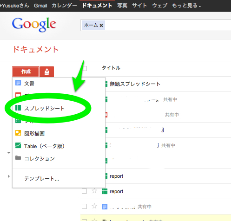Viewport: 231px width, 221px height.
Task: Open テンプレート... from the create menu
Action: click(x=41, y=179)
